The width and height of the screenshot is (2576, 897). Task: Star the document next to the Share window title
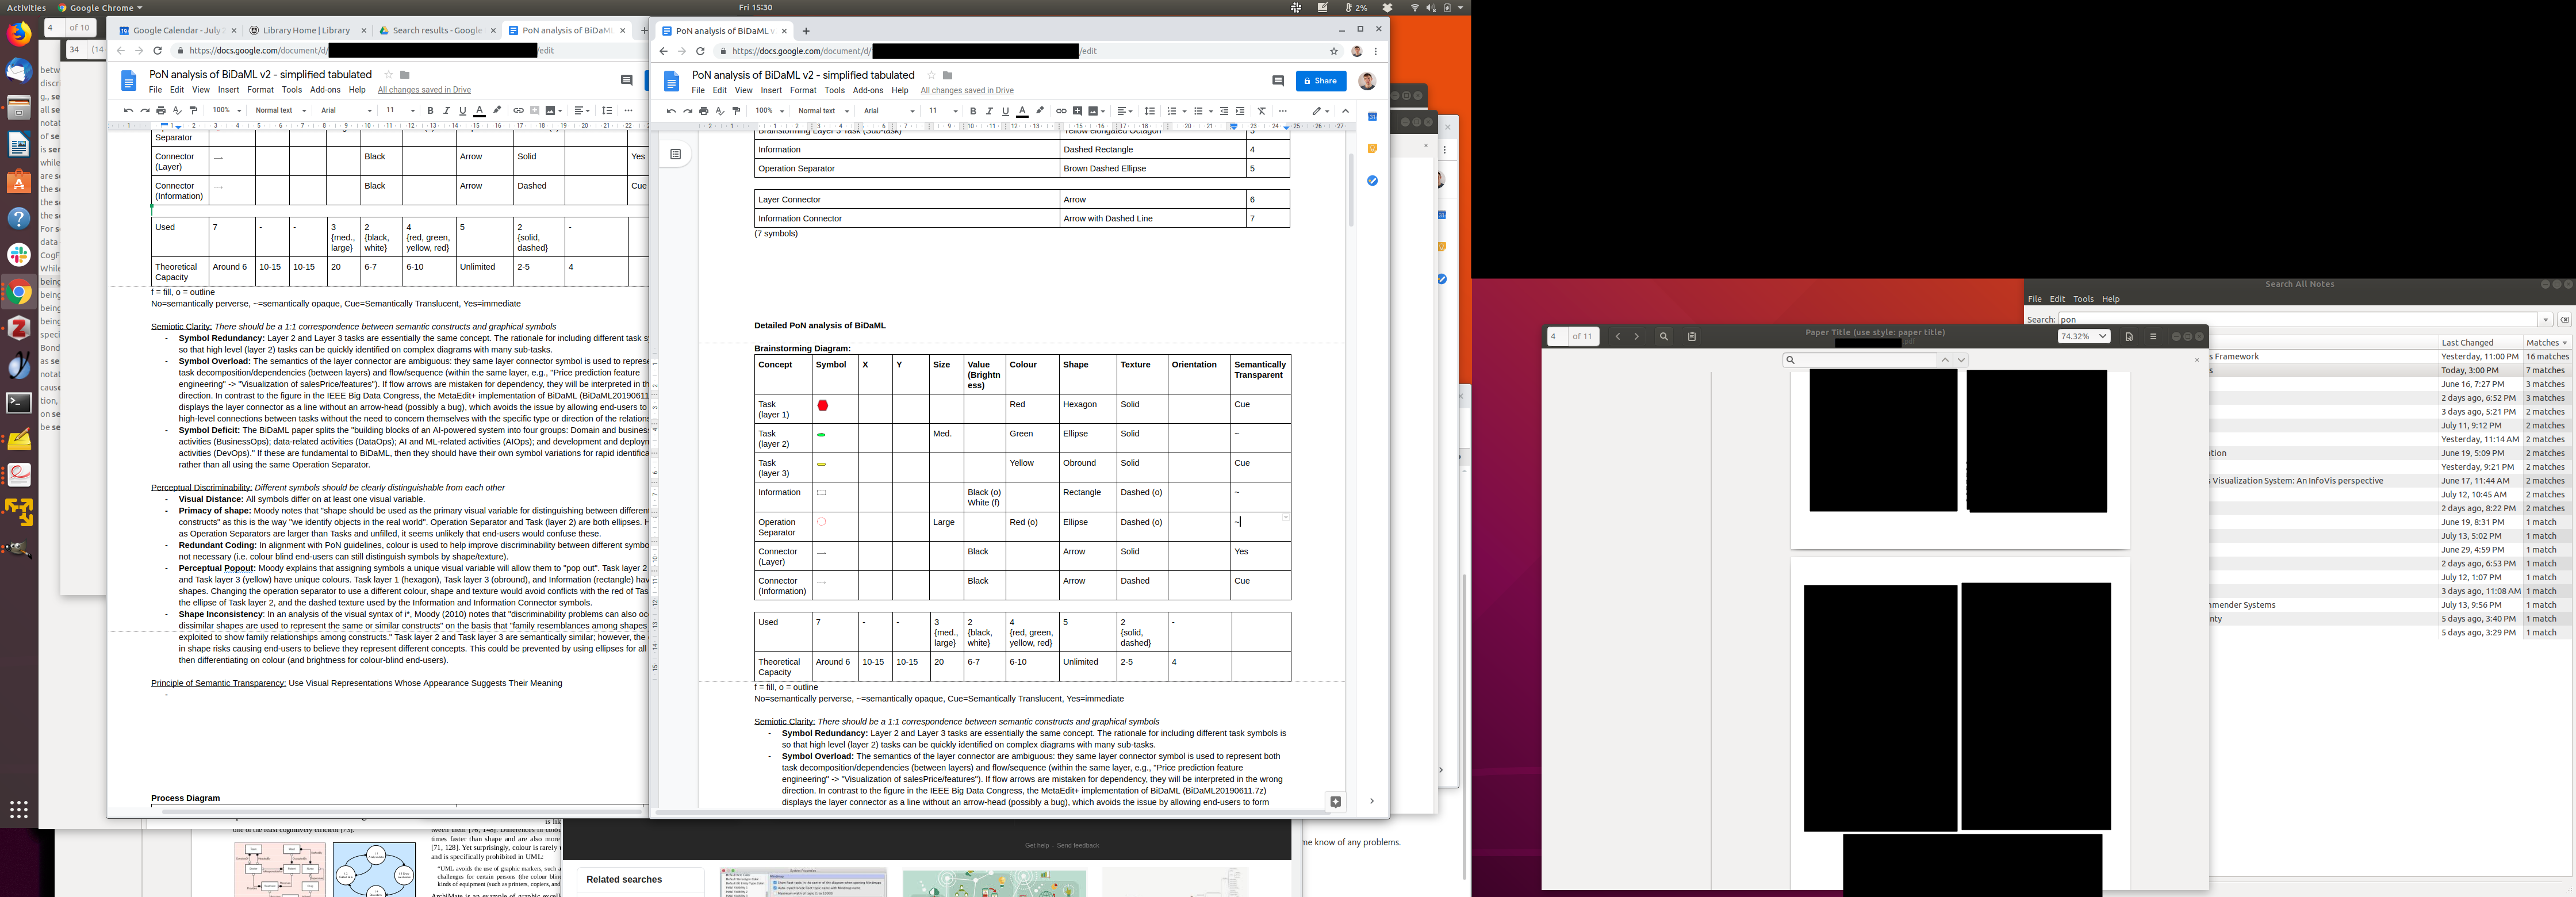click(931, 75)
